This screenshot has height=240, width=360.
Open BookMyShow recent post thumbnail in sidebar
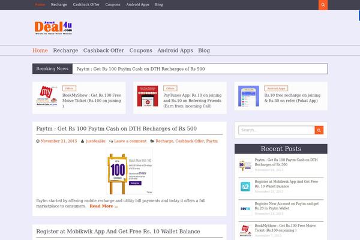[x=245, y=230]
